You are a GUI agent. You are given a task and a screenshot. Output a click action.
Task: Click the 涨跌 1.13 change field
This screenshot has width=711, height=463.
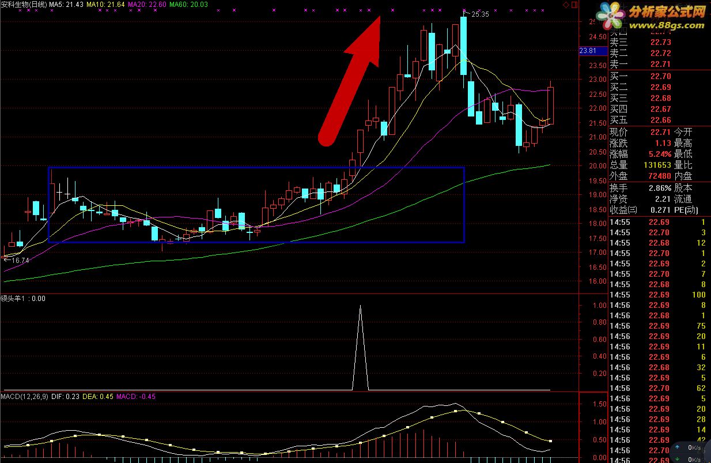pyautogui.click(x=641, y=143)
